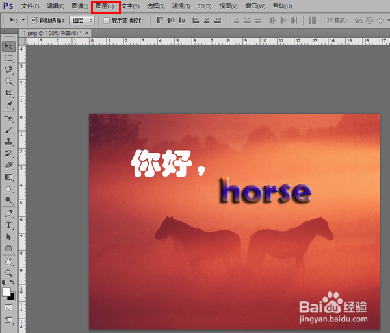
Task: Click Distribute Bottom Edges icon
Action: tap(258, 20)
